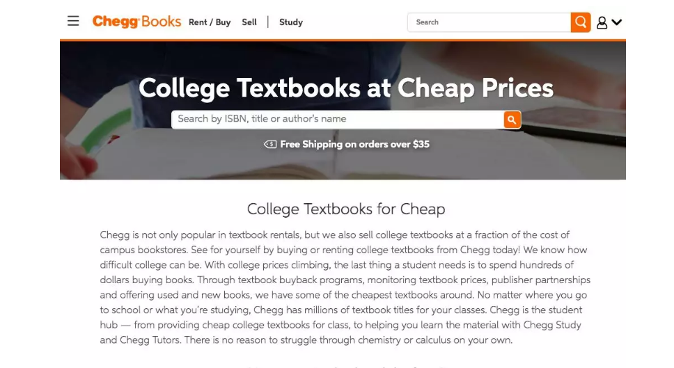Focus the header Search input box
Screen dimensions: 674x368
tap(489, 22)
